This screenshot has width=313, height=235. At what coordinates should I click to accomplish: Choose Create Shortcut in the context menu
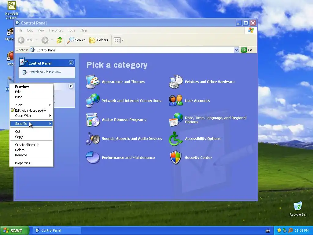point(31,145)
